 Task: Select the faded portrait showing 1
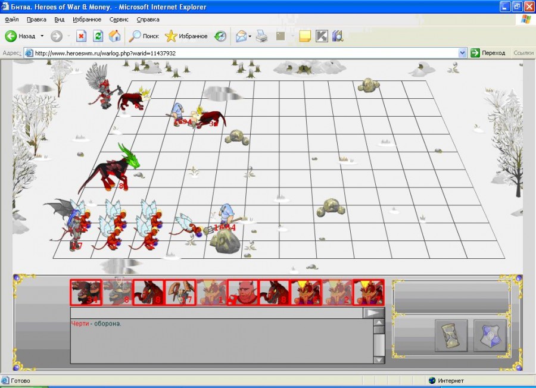(x=211, y=292)
